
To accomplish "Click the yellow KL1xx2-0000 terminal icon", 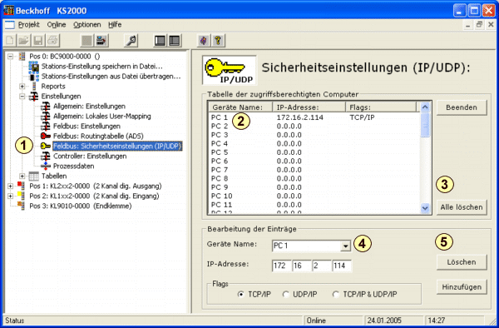I will [x=21, y=196].
